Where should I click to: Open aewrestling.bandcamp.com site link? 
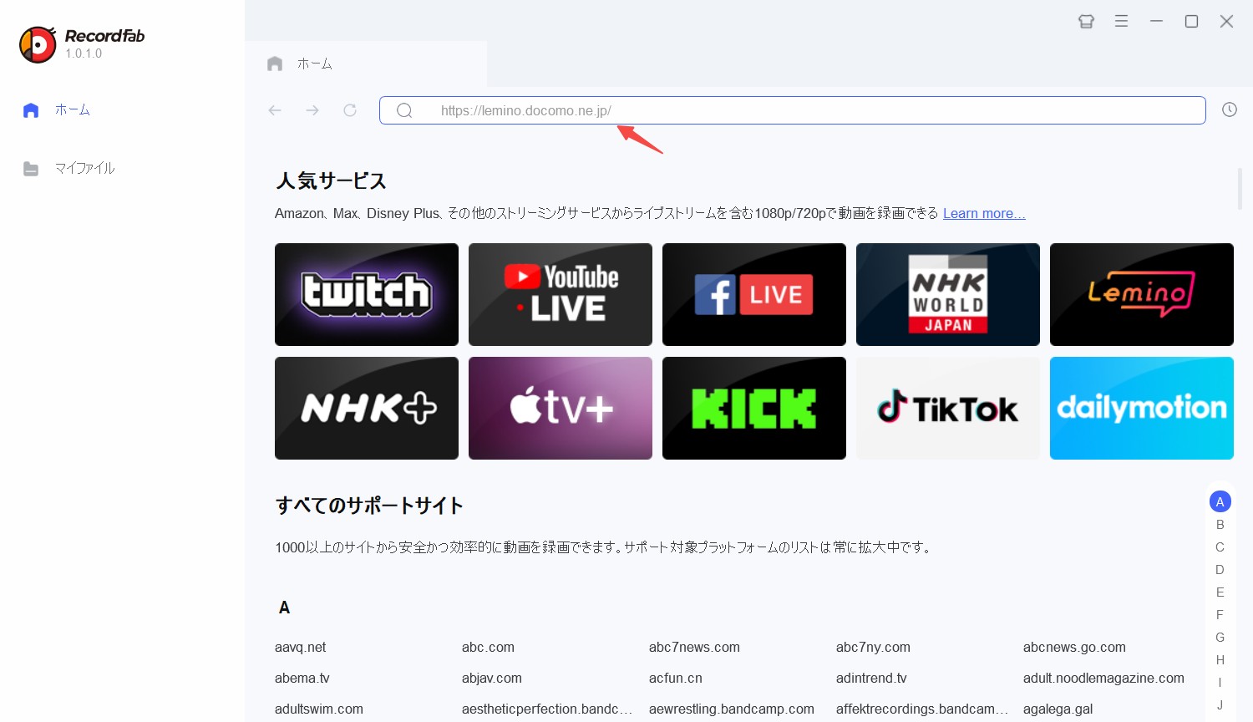click(x=732, y=709)
